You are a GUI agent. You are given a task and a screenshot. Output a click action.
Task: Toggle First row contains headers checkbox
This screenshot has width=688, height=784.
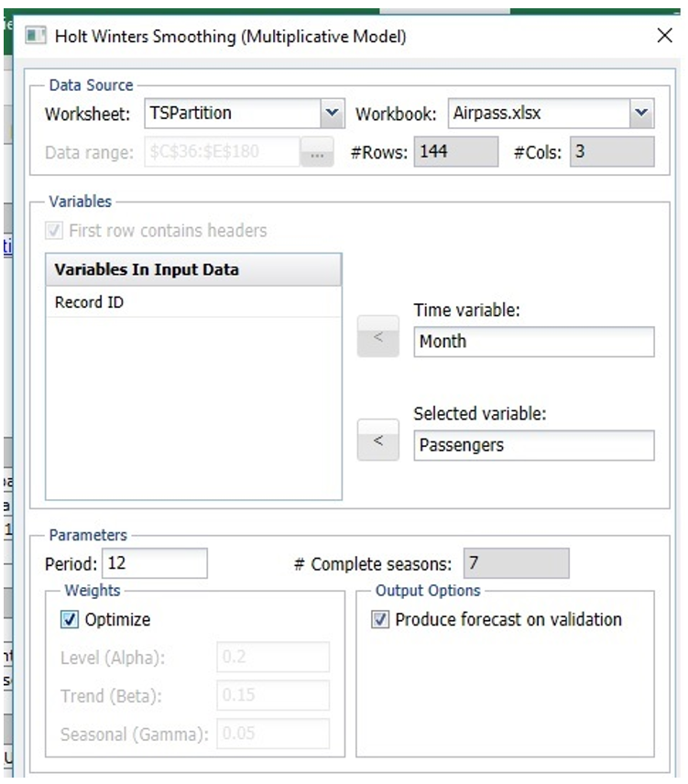click(x=56, y=231)
